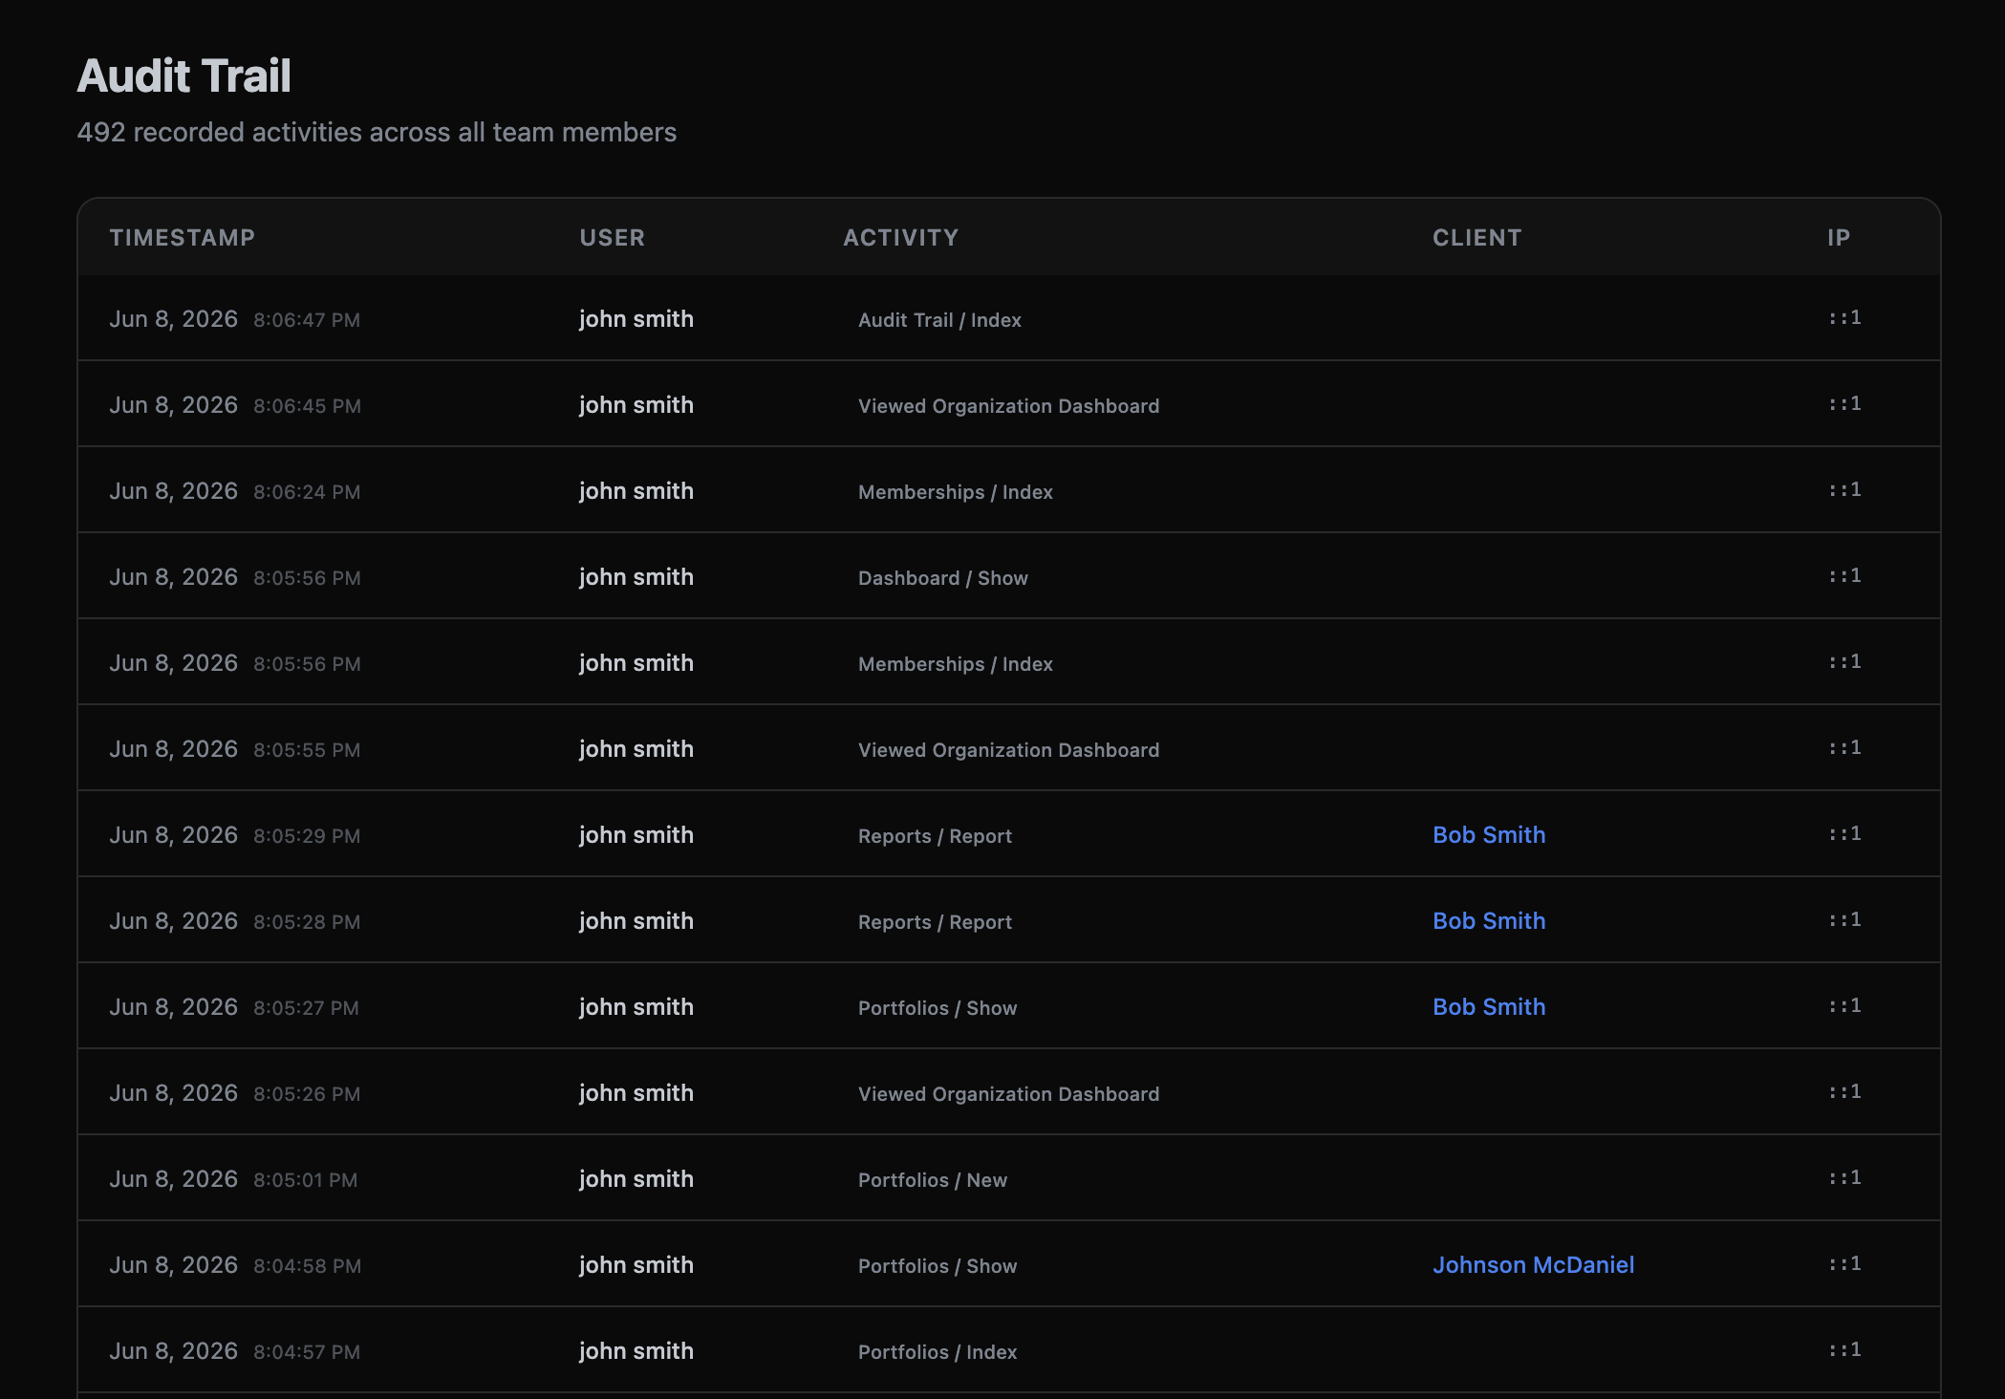Click timestamp 8:04:58 PM
The height and width of the screenshot is (1399, 2005).
click(x=307, y=1266)
